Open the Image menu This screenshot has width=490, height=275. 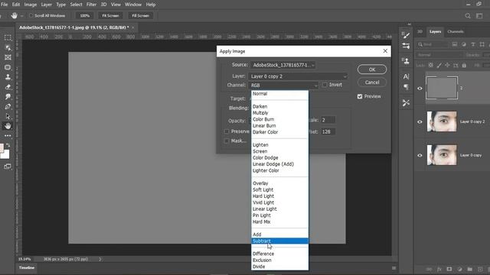coord(31,5)
